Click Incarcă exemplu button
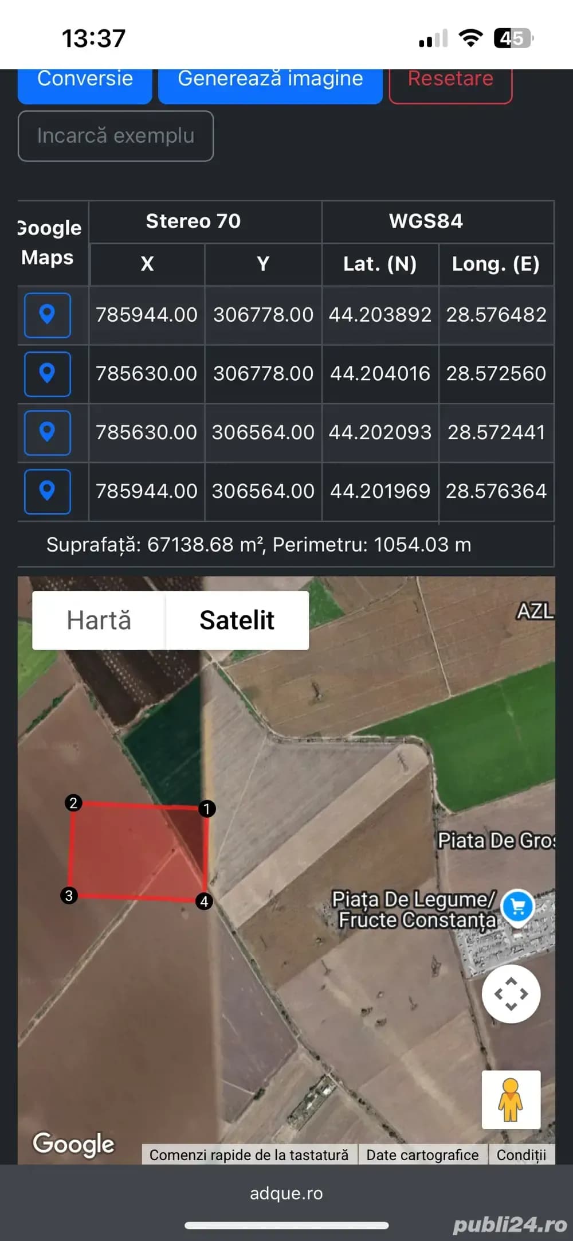The width and height of the screenshot is (573, 1241). point(116,136)
